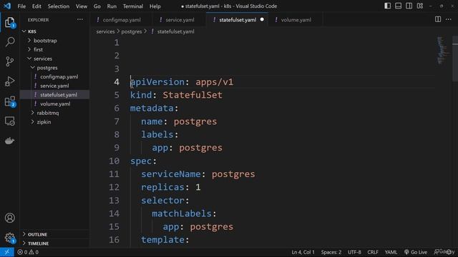Open the errors and warnings indicator
This screenshot has height=257, width=458.
28,252
